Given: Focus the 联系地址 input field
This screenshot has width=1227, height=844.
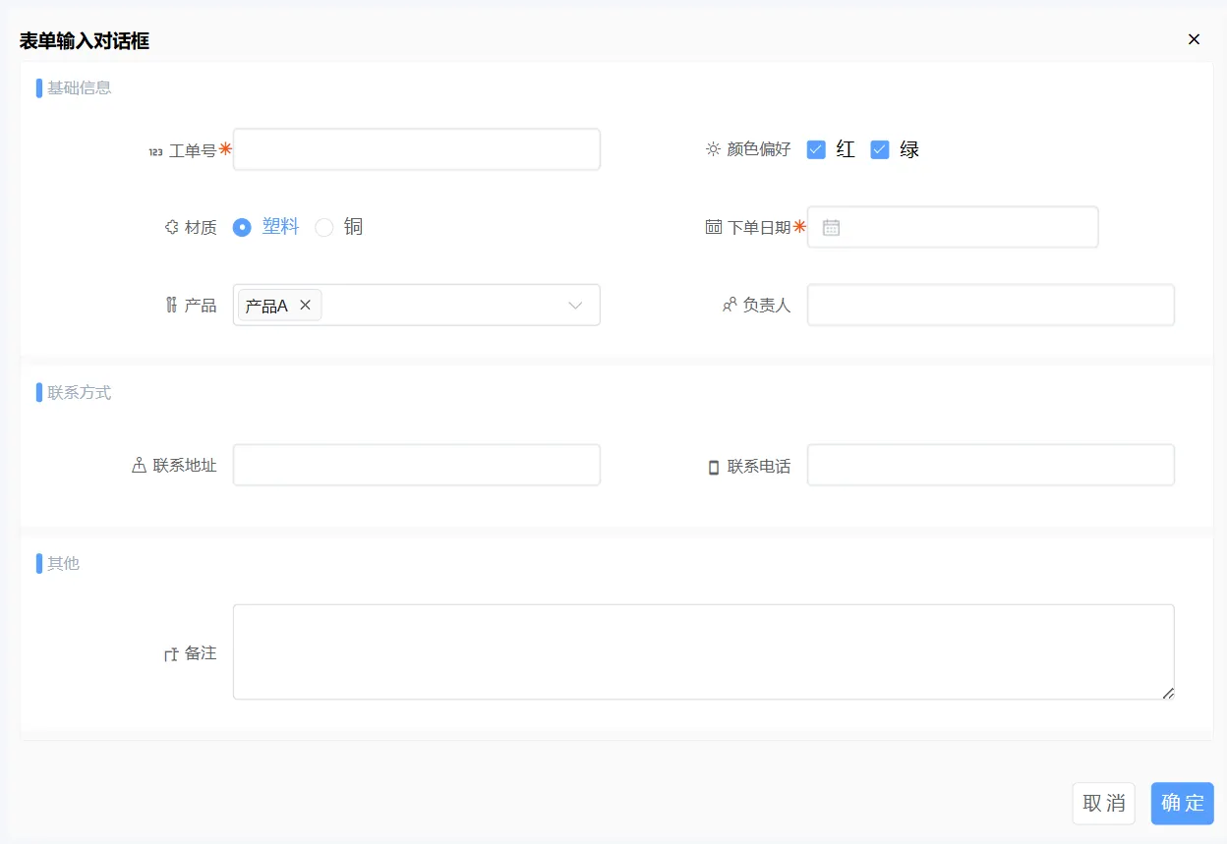Looking at the screenshot, I should pos(417,465).
